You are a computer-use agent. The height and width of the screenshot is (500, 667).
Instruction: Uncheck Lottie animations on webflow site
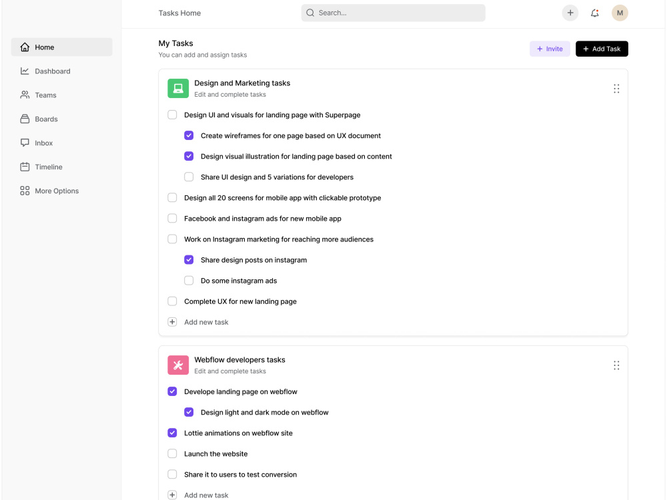coord(172,433)
